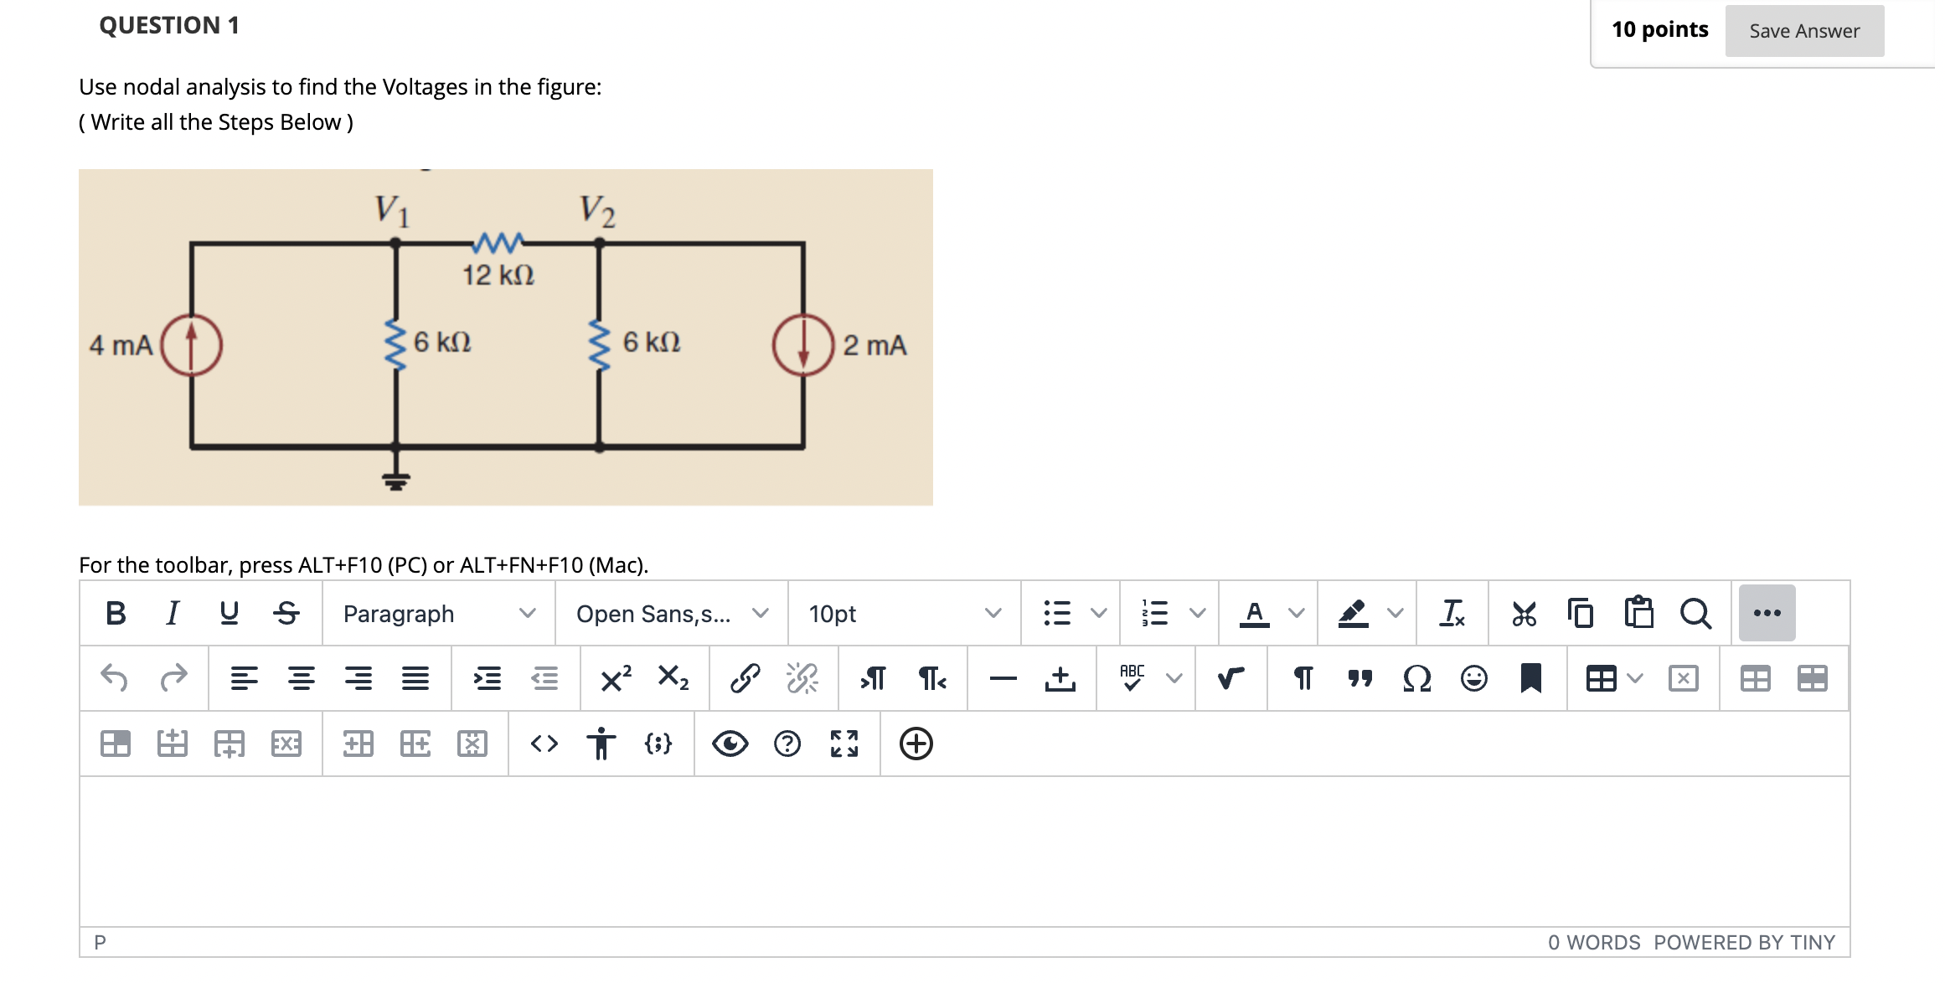Open the 10pt font size dropdown
Screen dimensions: 1945x983
tap(905, 614)
